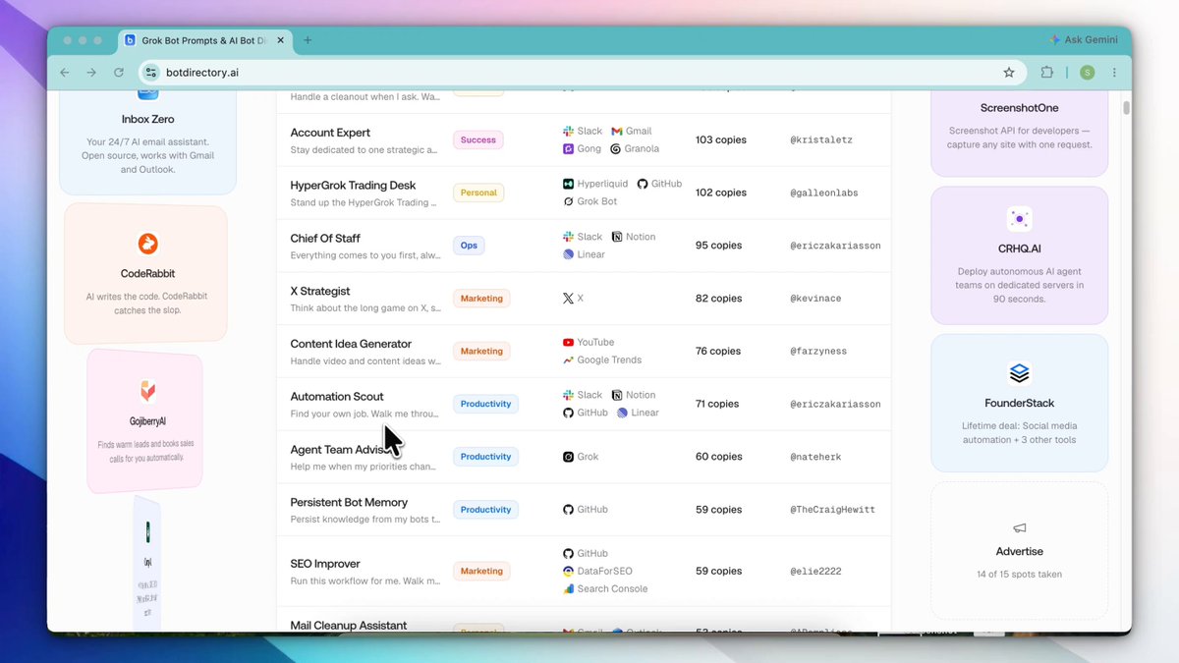Click the Success tag on Account Expert
Image resolution: width=1179 pixels, height=663 pixels.
click(x=478, y=139)
